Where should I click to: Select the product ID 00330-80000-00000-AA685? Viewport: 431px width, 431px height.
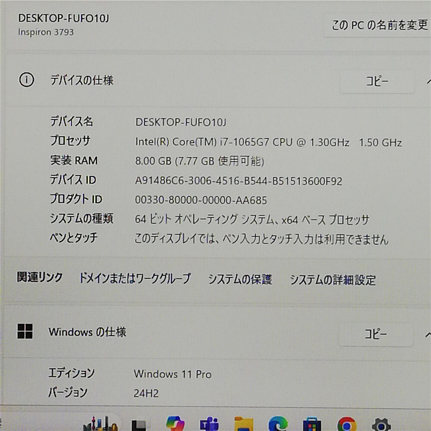click(201, 200)
